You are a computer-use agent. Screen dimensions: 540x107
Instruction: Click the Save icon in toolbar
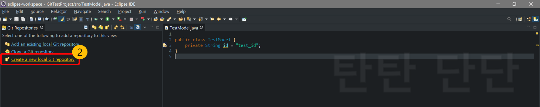tap(16, 19)
